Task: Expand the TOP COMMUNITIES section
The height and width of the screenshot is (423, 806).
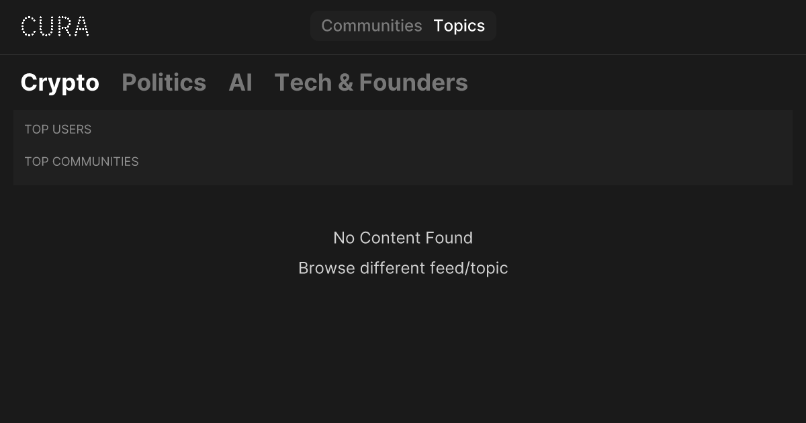Action: coord(81,161)
